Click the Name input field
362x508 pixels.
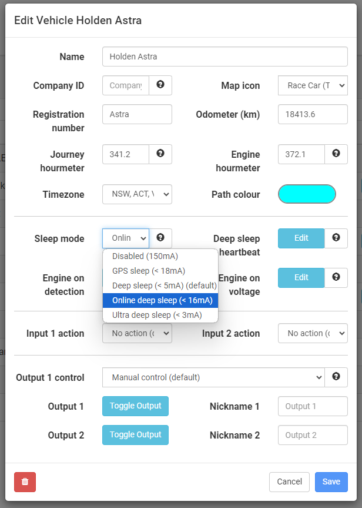coord(225,57)
